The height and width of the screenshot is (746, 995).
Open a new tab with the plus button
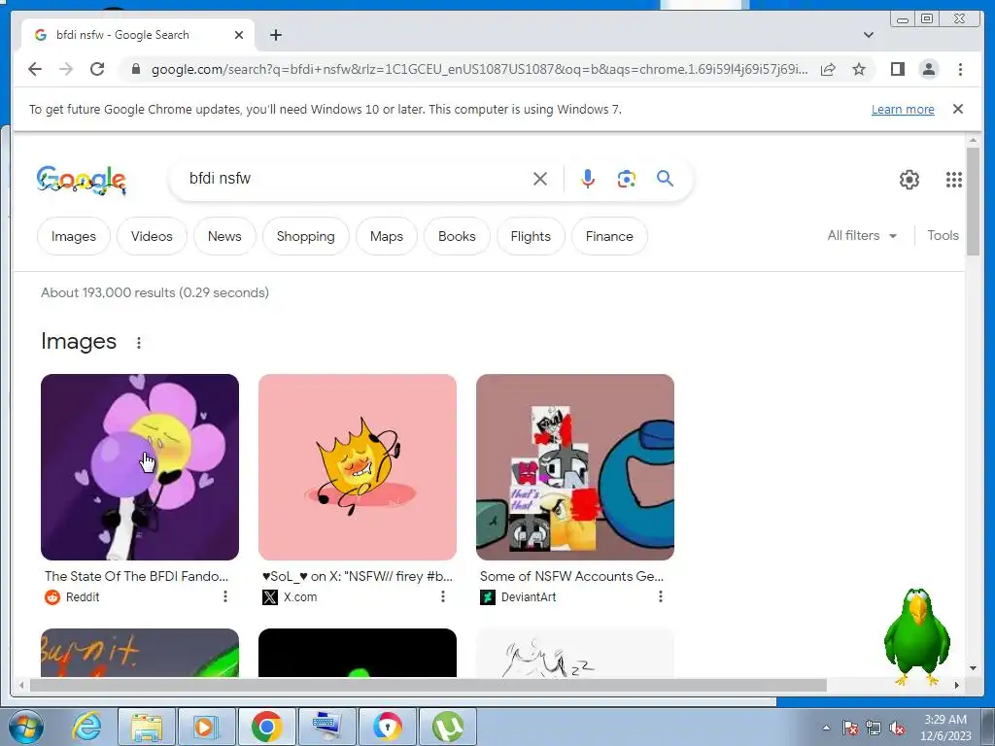(275, 35)
